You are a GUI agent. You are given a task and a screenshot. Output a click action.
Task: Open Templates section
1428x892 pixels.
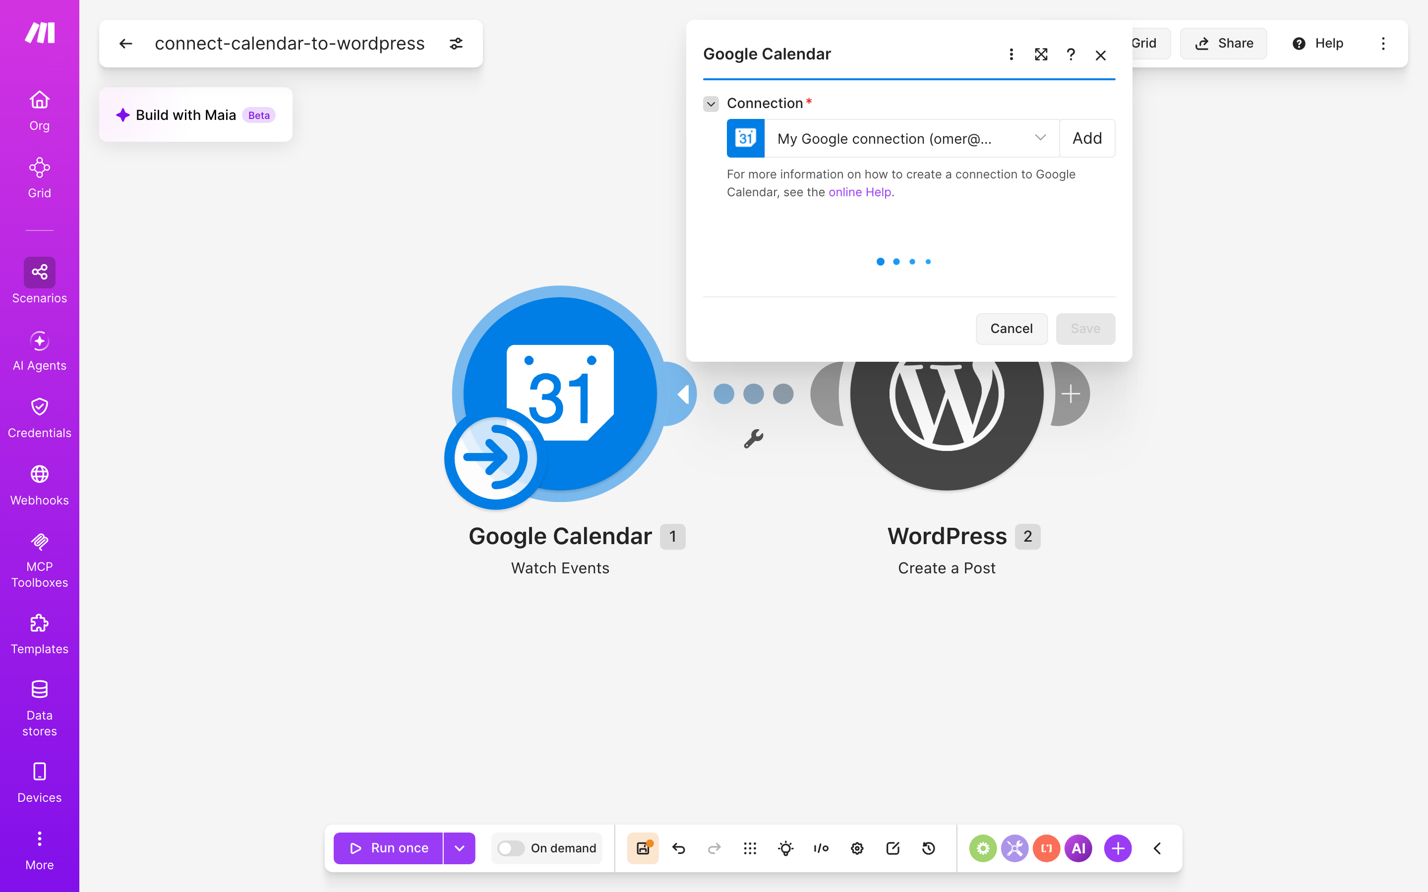point(40,634)
